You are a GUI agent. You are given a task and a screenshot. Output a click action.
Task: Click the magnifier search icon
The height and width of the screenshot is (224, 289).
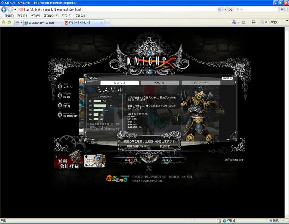click(282, 9)
